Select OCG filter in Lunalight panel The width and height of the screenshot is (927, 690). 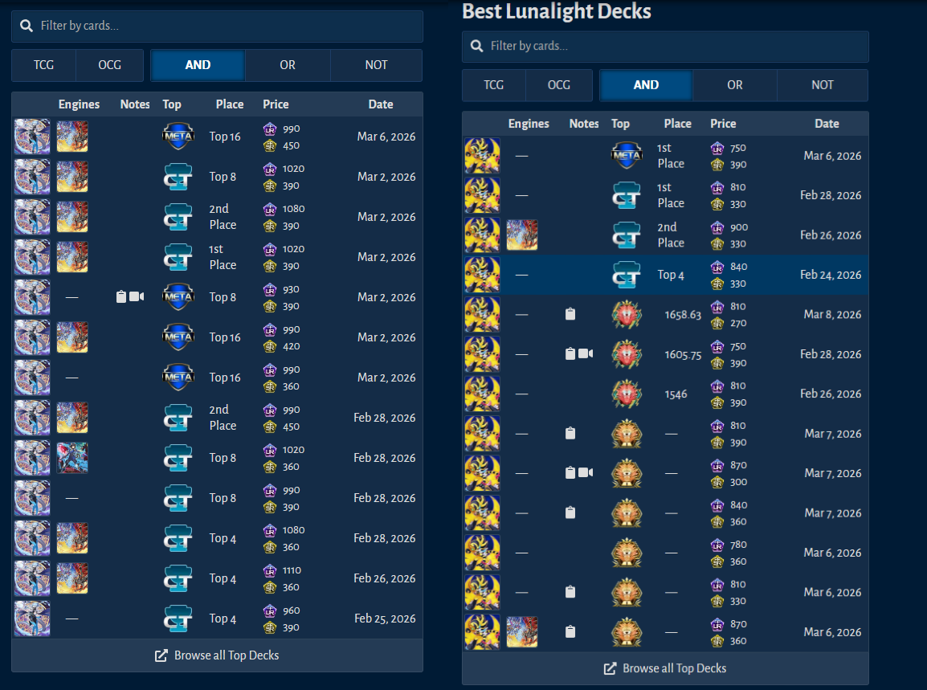coord(558,85)
